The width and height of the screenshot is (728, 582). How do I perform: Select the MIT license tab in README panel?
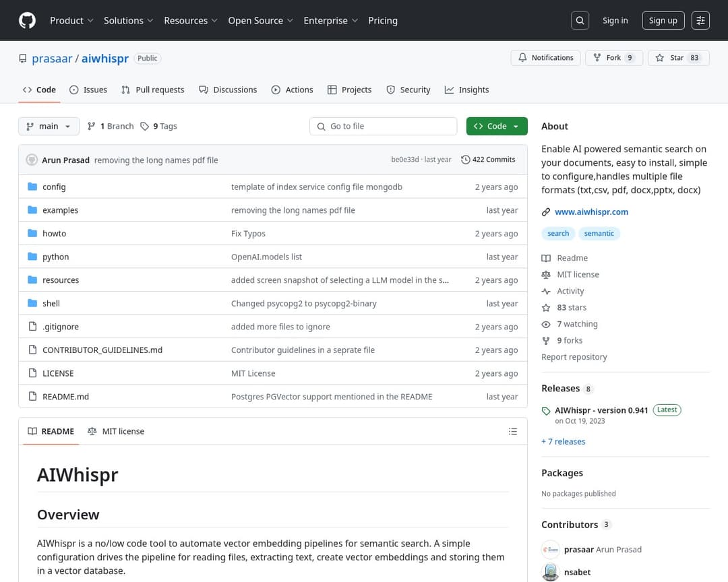(116, 431)
